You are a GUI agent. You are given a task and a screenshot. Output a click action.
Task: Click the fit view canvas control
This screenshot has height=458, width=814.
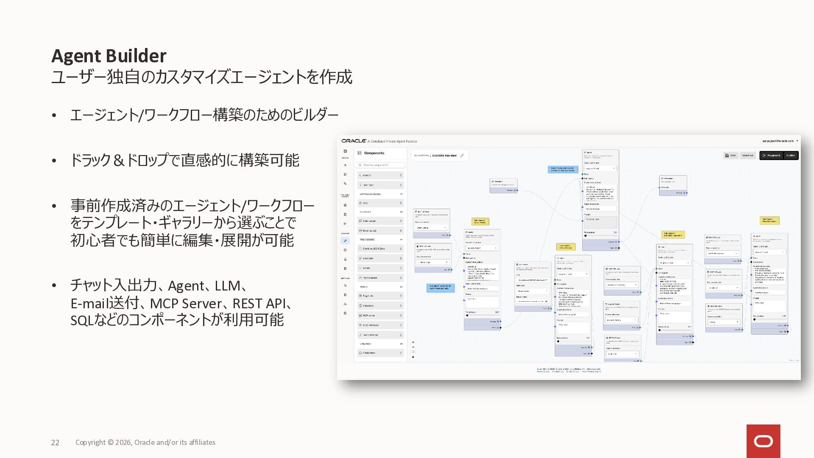click(x=413, y=352)
